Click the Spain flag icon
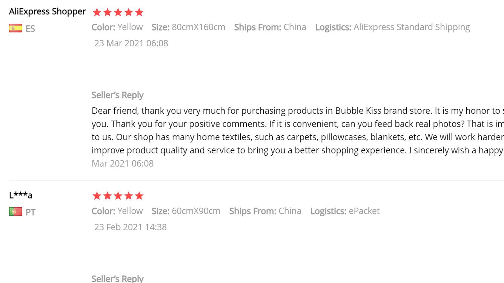 coord(15,28)
